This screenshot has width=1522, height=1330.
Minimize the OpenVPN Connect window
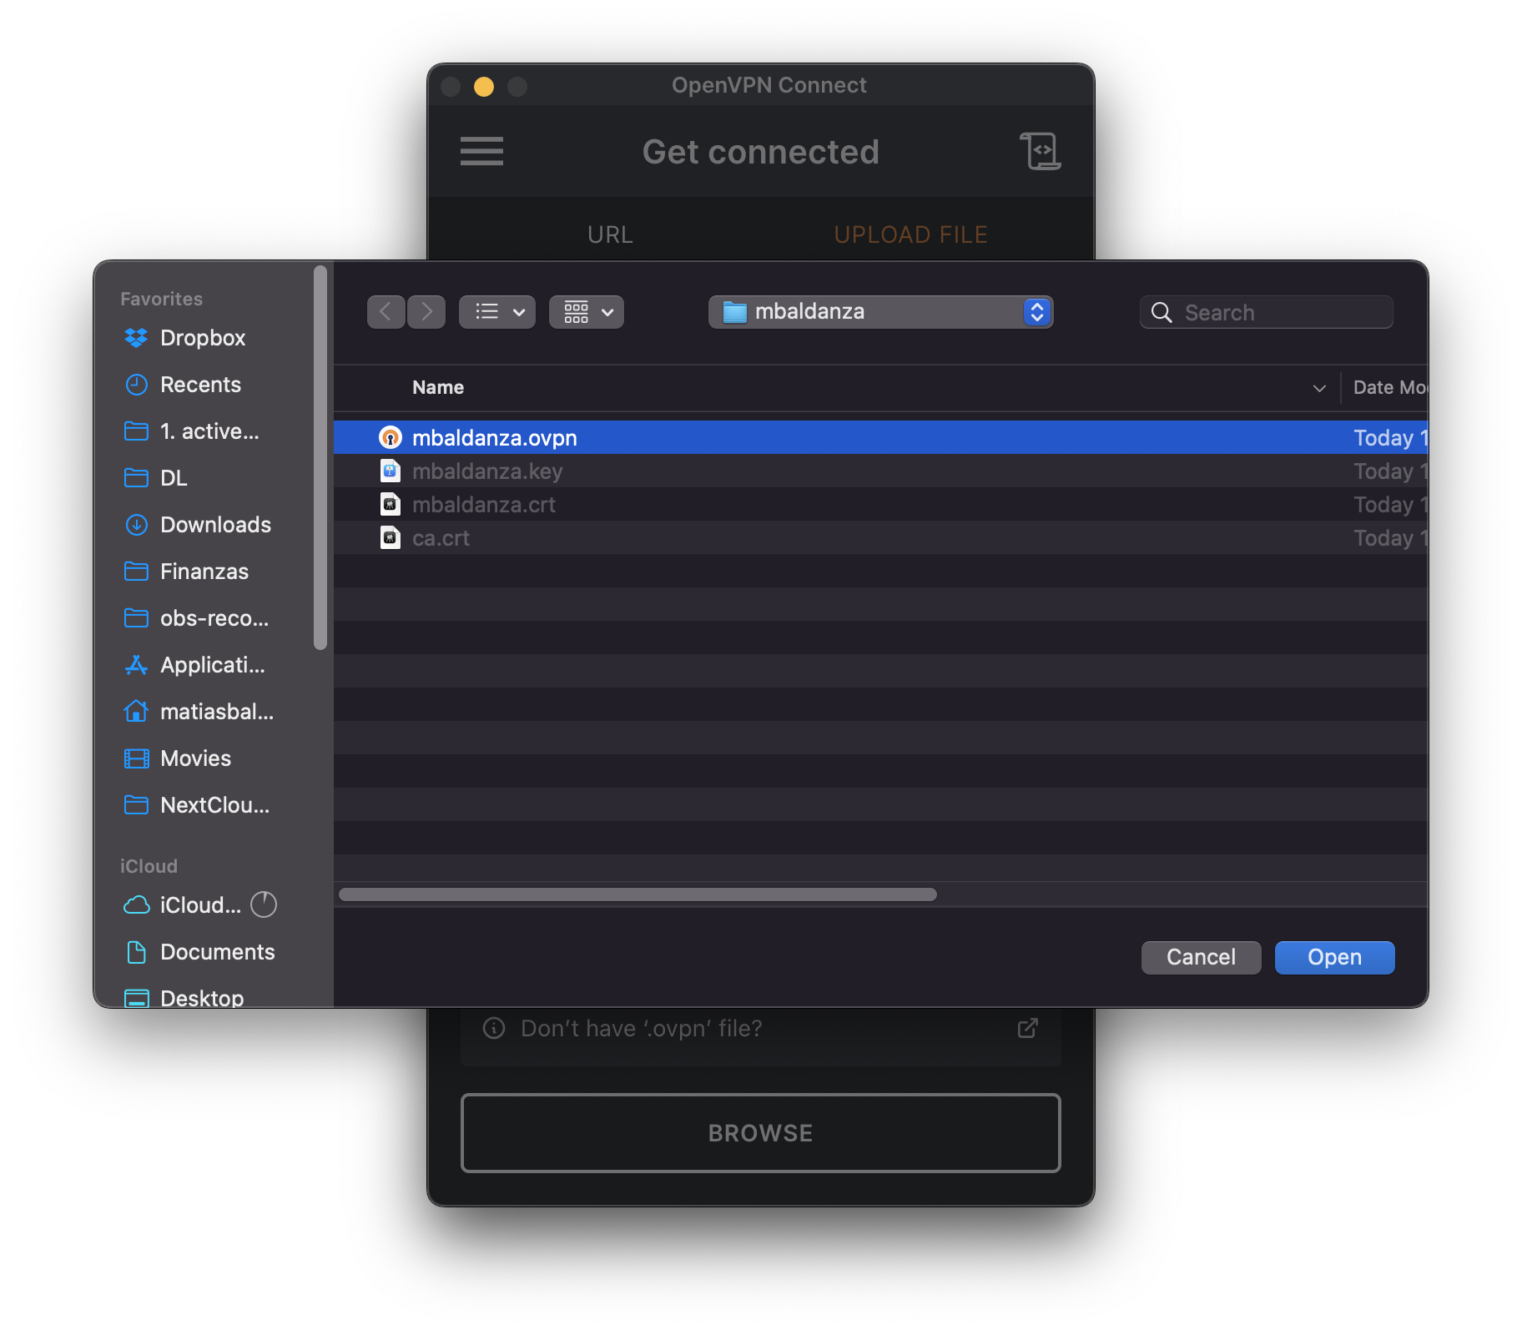(x=484, y=87)
